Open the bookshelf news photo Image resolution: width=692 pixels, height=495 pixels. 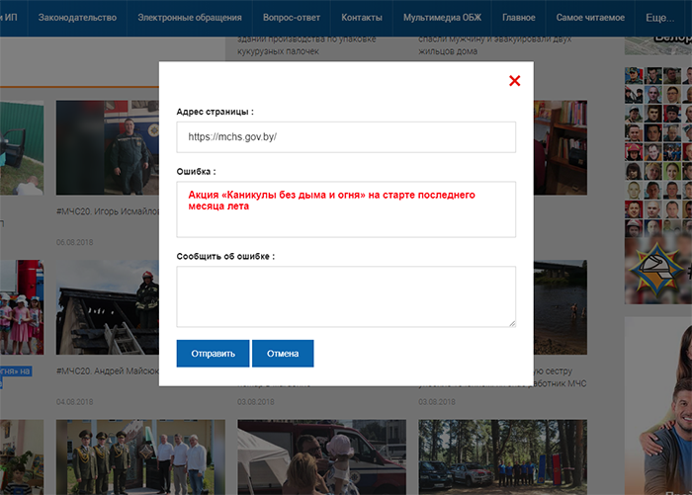coord(561,147)
